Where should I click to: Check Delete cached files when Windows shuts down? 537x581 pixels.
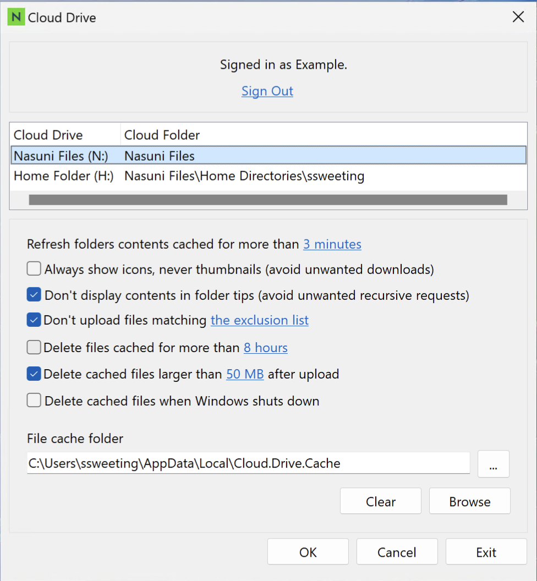(34, 401)
